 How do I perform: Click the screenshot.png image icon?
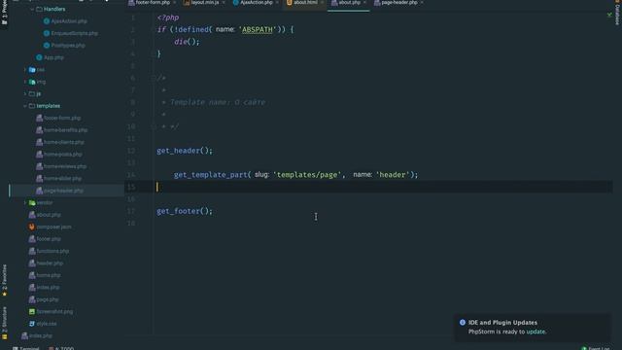tap(32, 312)
